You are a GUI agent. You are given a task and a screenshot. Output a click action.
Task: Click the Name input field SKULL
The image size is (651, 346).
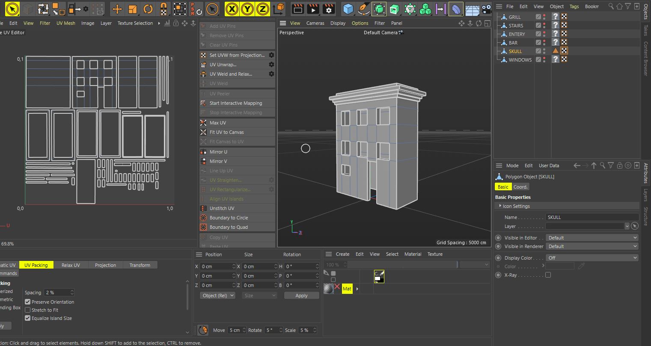click(592, 217)
